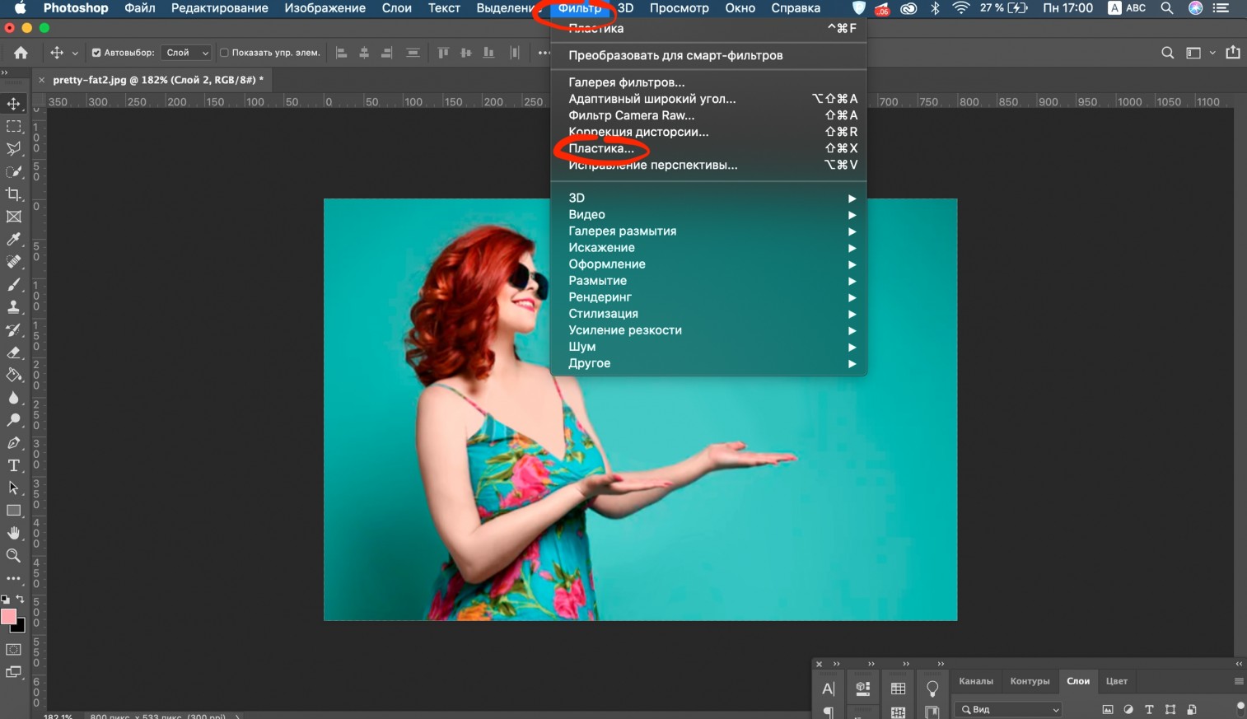Select the Frame tool
Screen dimensions: 1247x719
[14, 217]
